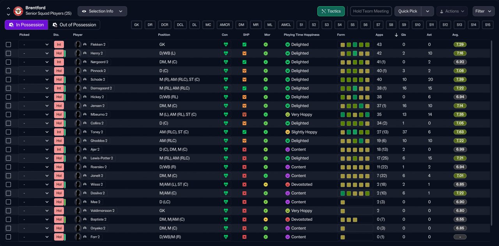This screenshot has height=246, width=499.
Task: Switch to Out of Possession tab
Action: (74, 25)
